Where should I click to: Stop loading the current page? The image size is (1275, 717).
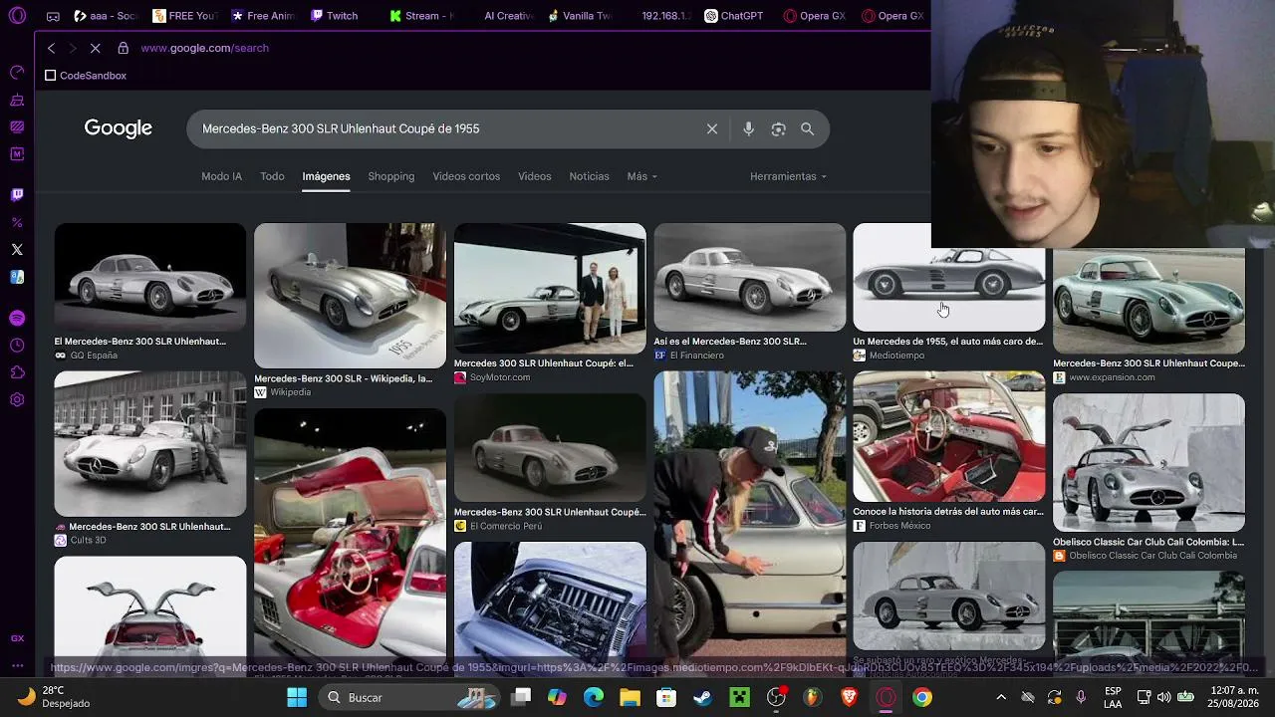(96, 48)
